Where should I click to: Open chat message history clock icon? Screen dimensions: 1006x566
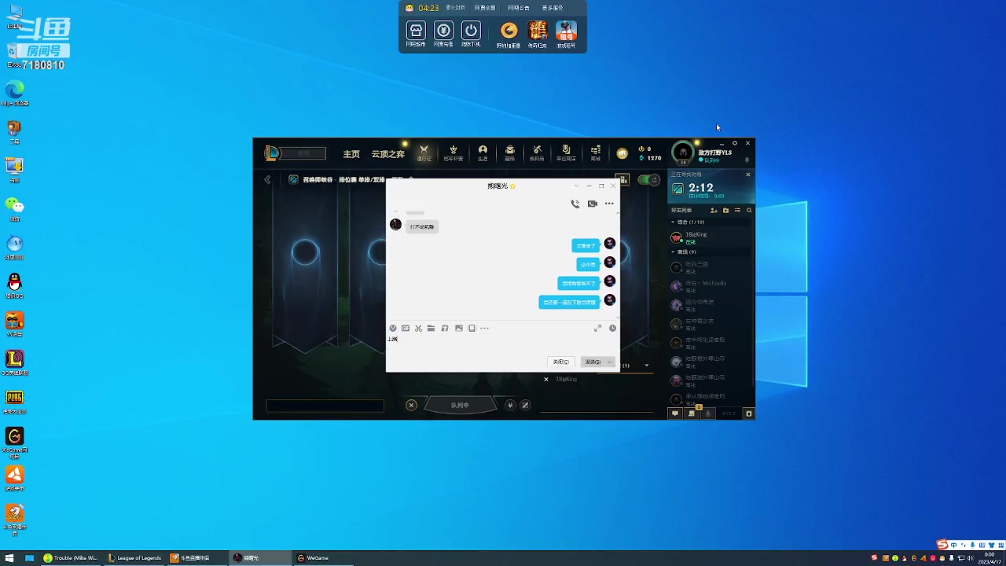613,328
